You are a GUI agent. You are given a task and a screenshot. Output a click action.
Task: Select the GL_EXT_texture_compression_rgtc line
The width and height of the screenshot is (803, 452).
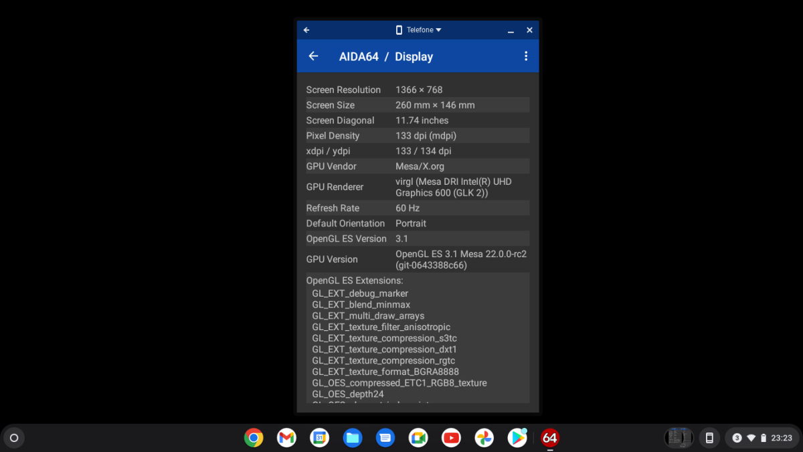[x=383, y=361]
